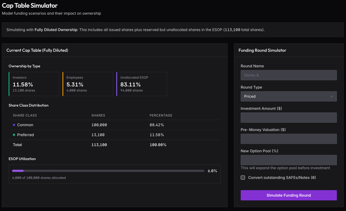Click the New Option Pool field
This screenshot has height=211, width=346.
[x=289, y=160]
